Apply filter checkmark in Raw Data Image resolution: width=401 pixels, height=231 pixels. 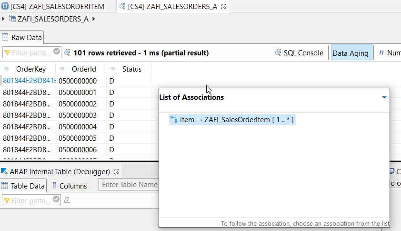tap(57, 52)
